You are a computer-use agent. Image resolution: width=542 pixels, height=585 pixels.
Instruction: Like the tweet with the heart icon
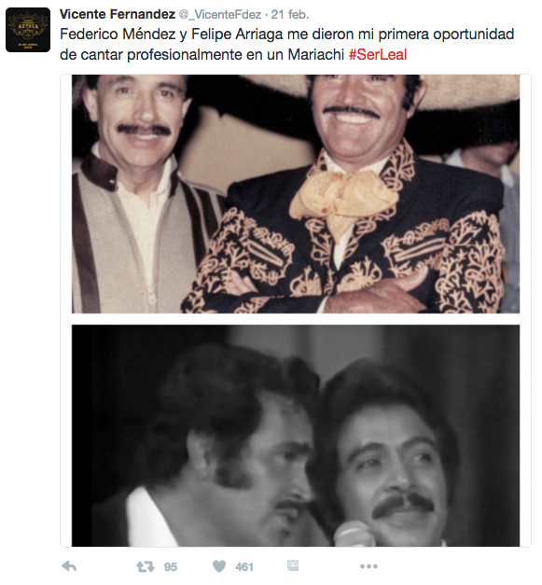pos(219,566)
